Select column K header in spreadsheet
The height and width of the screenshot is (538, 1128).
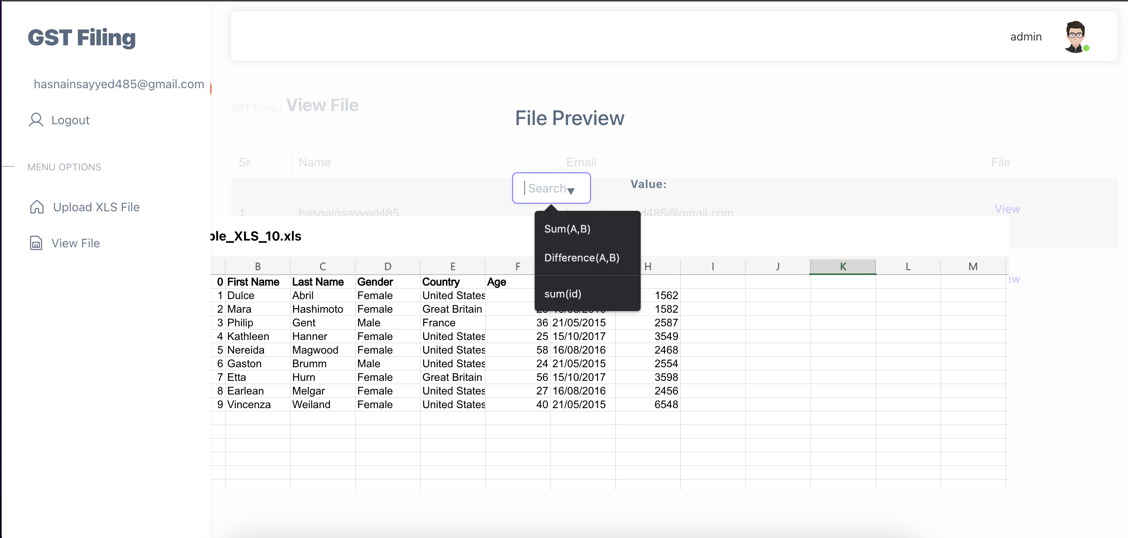tap(843, 266)
